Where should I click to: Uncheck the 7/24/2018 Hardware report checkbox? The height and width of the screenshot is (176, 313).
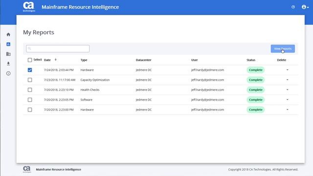tap(30, 70)
